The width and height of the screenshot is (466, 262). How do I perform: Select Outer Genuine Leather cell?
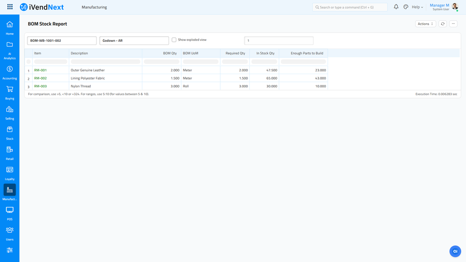tap(106, 70)
